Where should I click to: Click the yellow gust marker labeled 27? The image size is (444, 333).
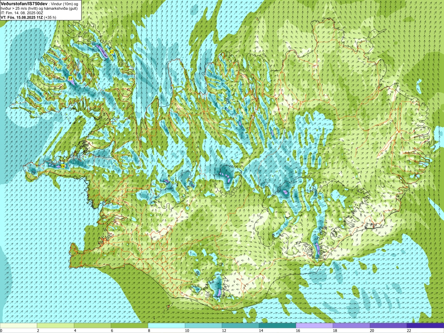click(112, 51)
